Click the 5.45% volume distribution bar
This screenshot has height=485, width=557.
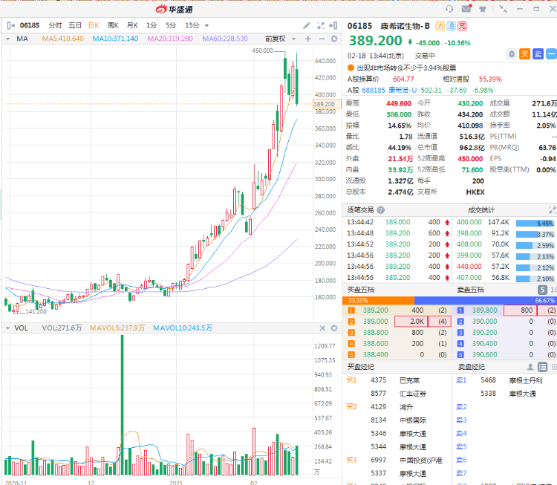[x=535, y=224]
